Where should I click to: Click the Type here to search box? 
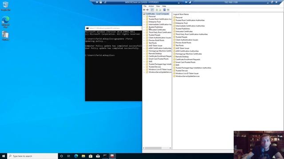(x=32, y=156)
